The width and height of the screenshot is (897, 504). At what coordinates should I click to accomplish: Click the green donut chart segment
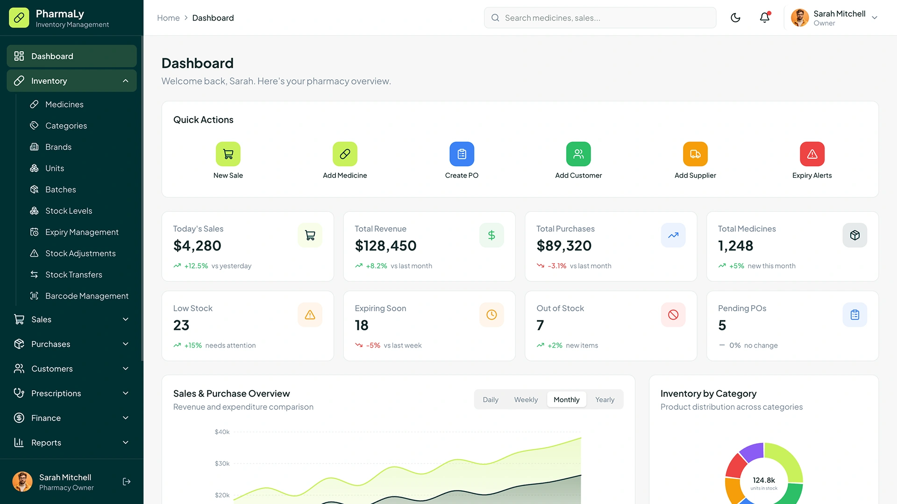(792, 495)
